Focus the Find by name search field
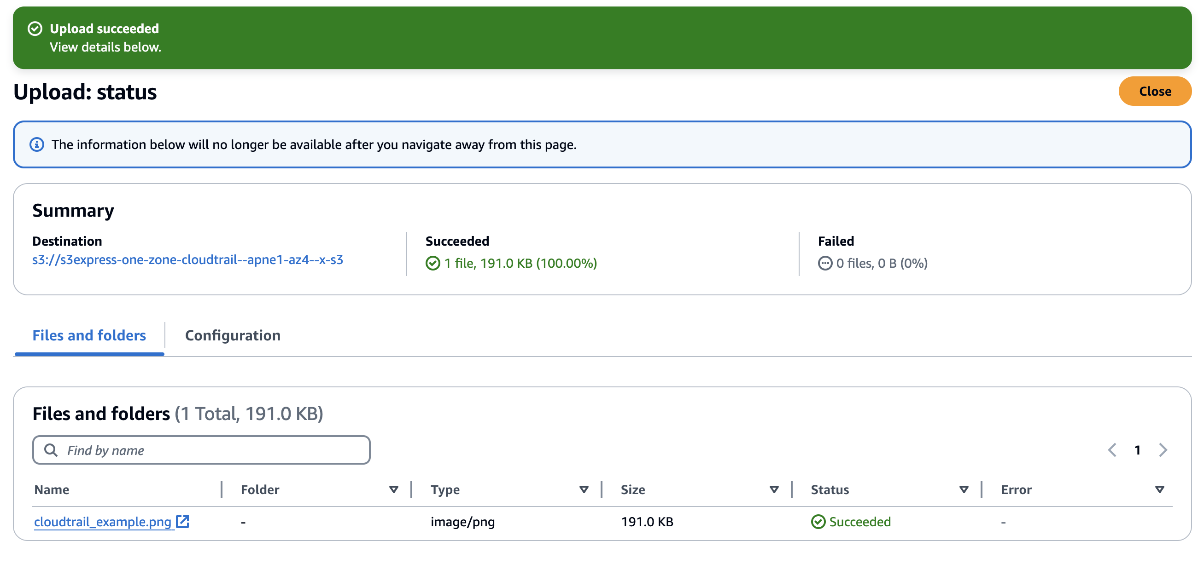The image size is (1204, 564). (x=210, y=449)
